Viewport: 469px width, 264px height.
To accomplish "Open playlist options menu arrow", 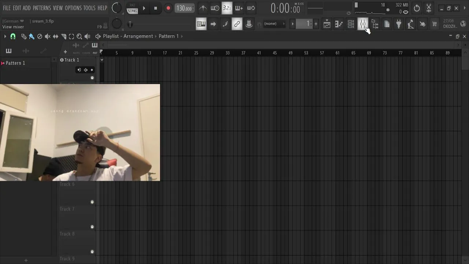I will 5,36.
